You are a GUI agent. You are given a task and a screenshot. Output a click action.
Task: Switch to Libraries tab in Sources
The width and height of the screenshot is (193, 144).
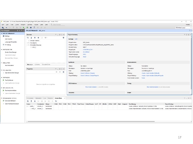pyautogui.click(x=37, y=65)
